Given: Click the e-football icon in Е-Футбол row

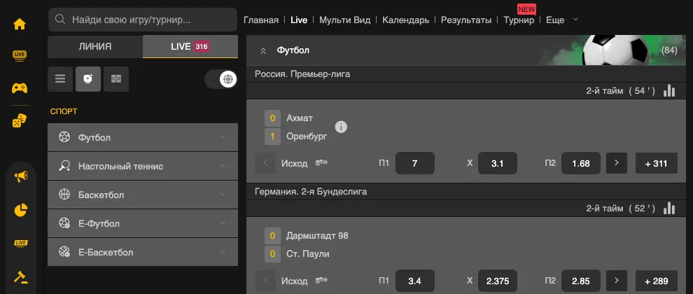Looking at the screenshot, I should (x=64, y=223).
